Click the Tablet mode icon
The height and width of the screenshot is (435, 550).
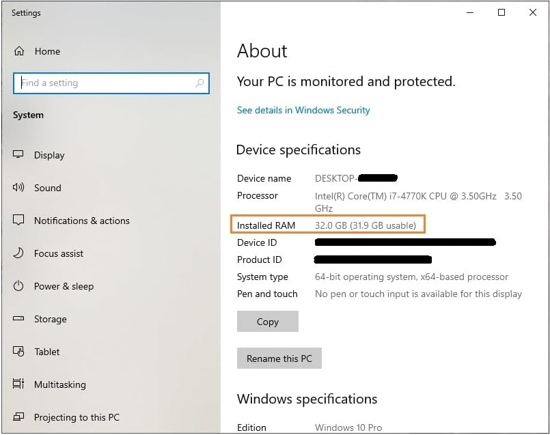(x=18, y=351)
